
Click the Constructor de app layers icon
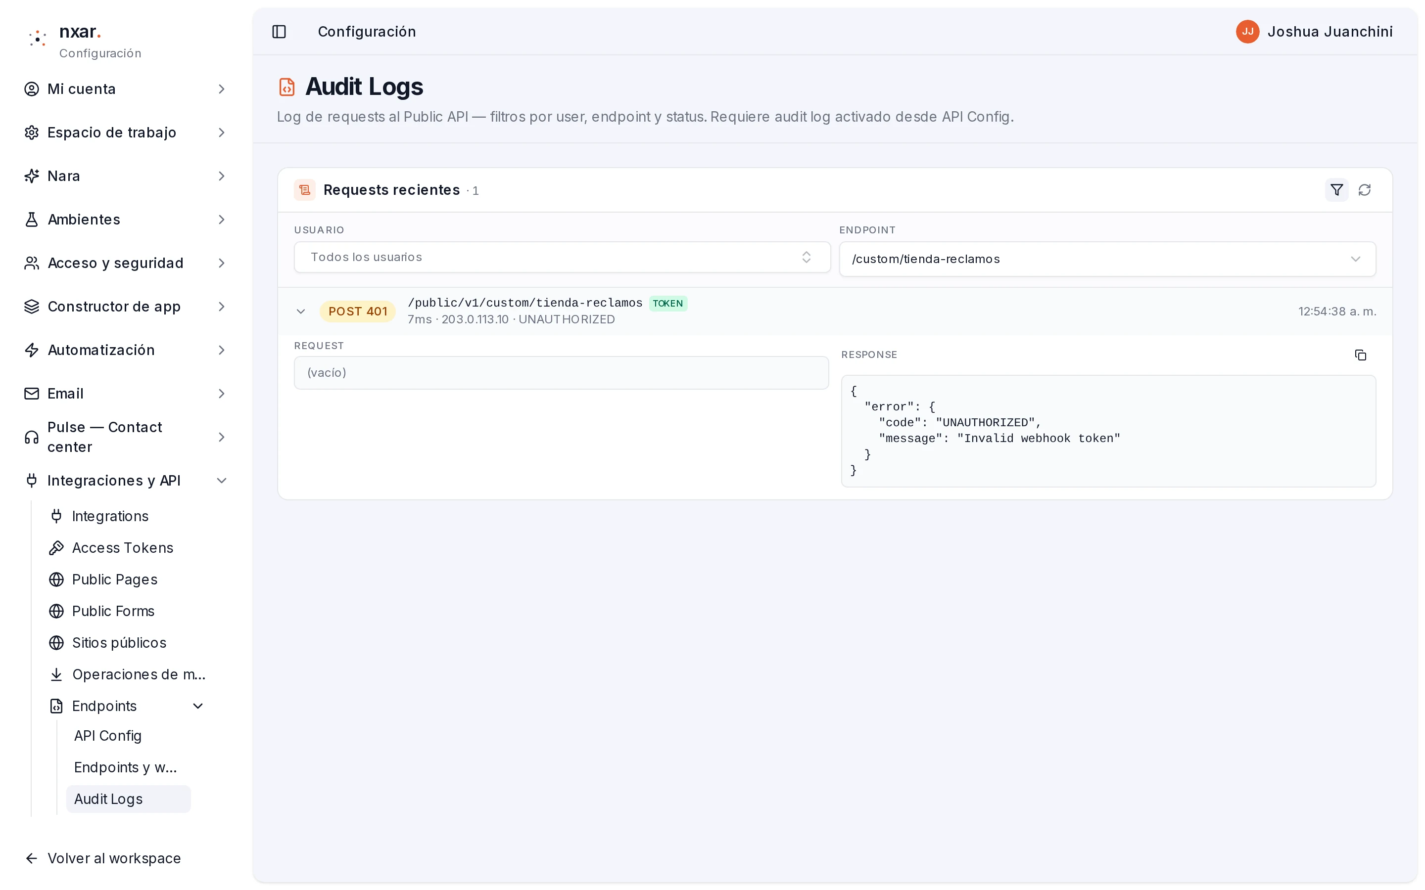tap(31, 307)
